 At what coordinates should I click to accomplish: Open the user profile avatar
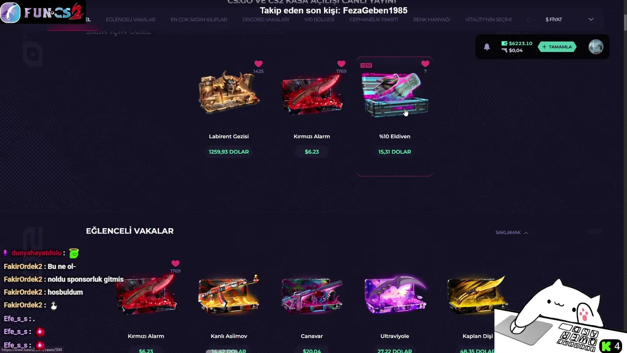tap(596, 47)
